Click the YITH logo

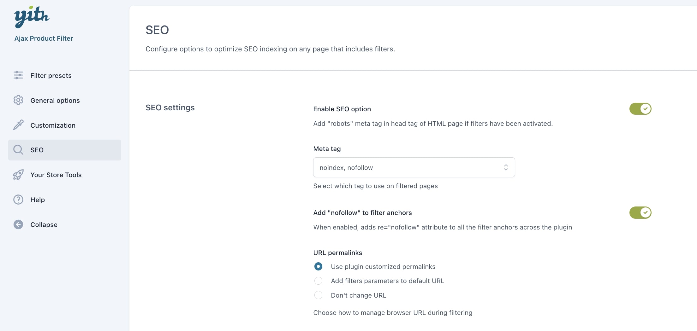[32, 16]
